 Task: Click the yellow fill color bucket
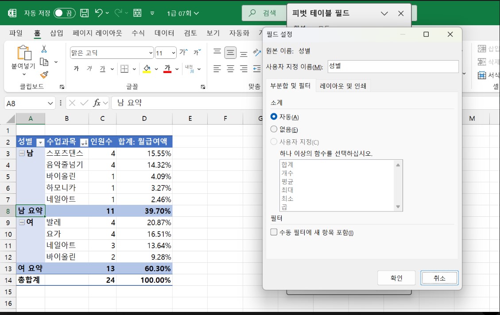pyautogui.click(x=147, y=69)
